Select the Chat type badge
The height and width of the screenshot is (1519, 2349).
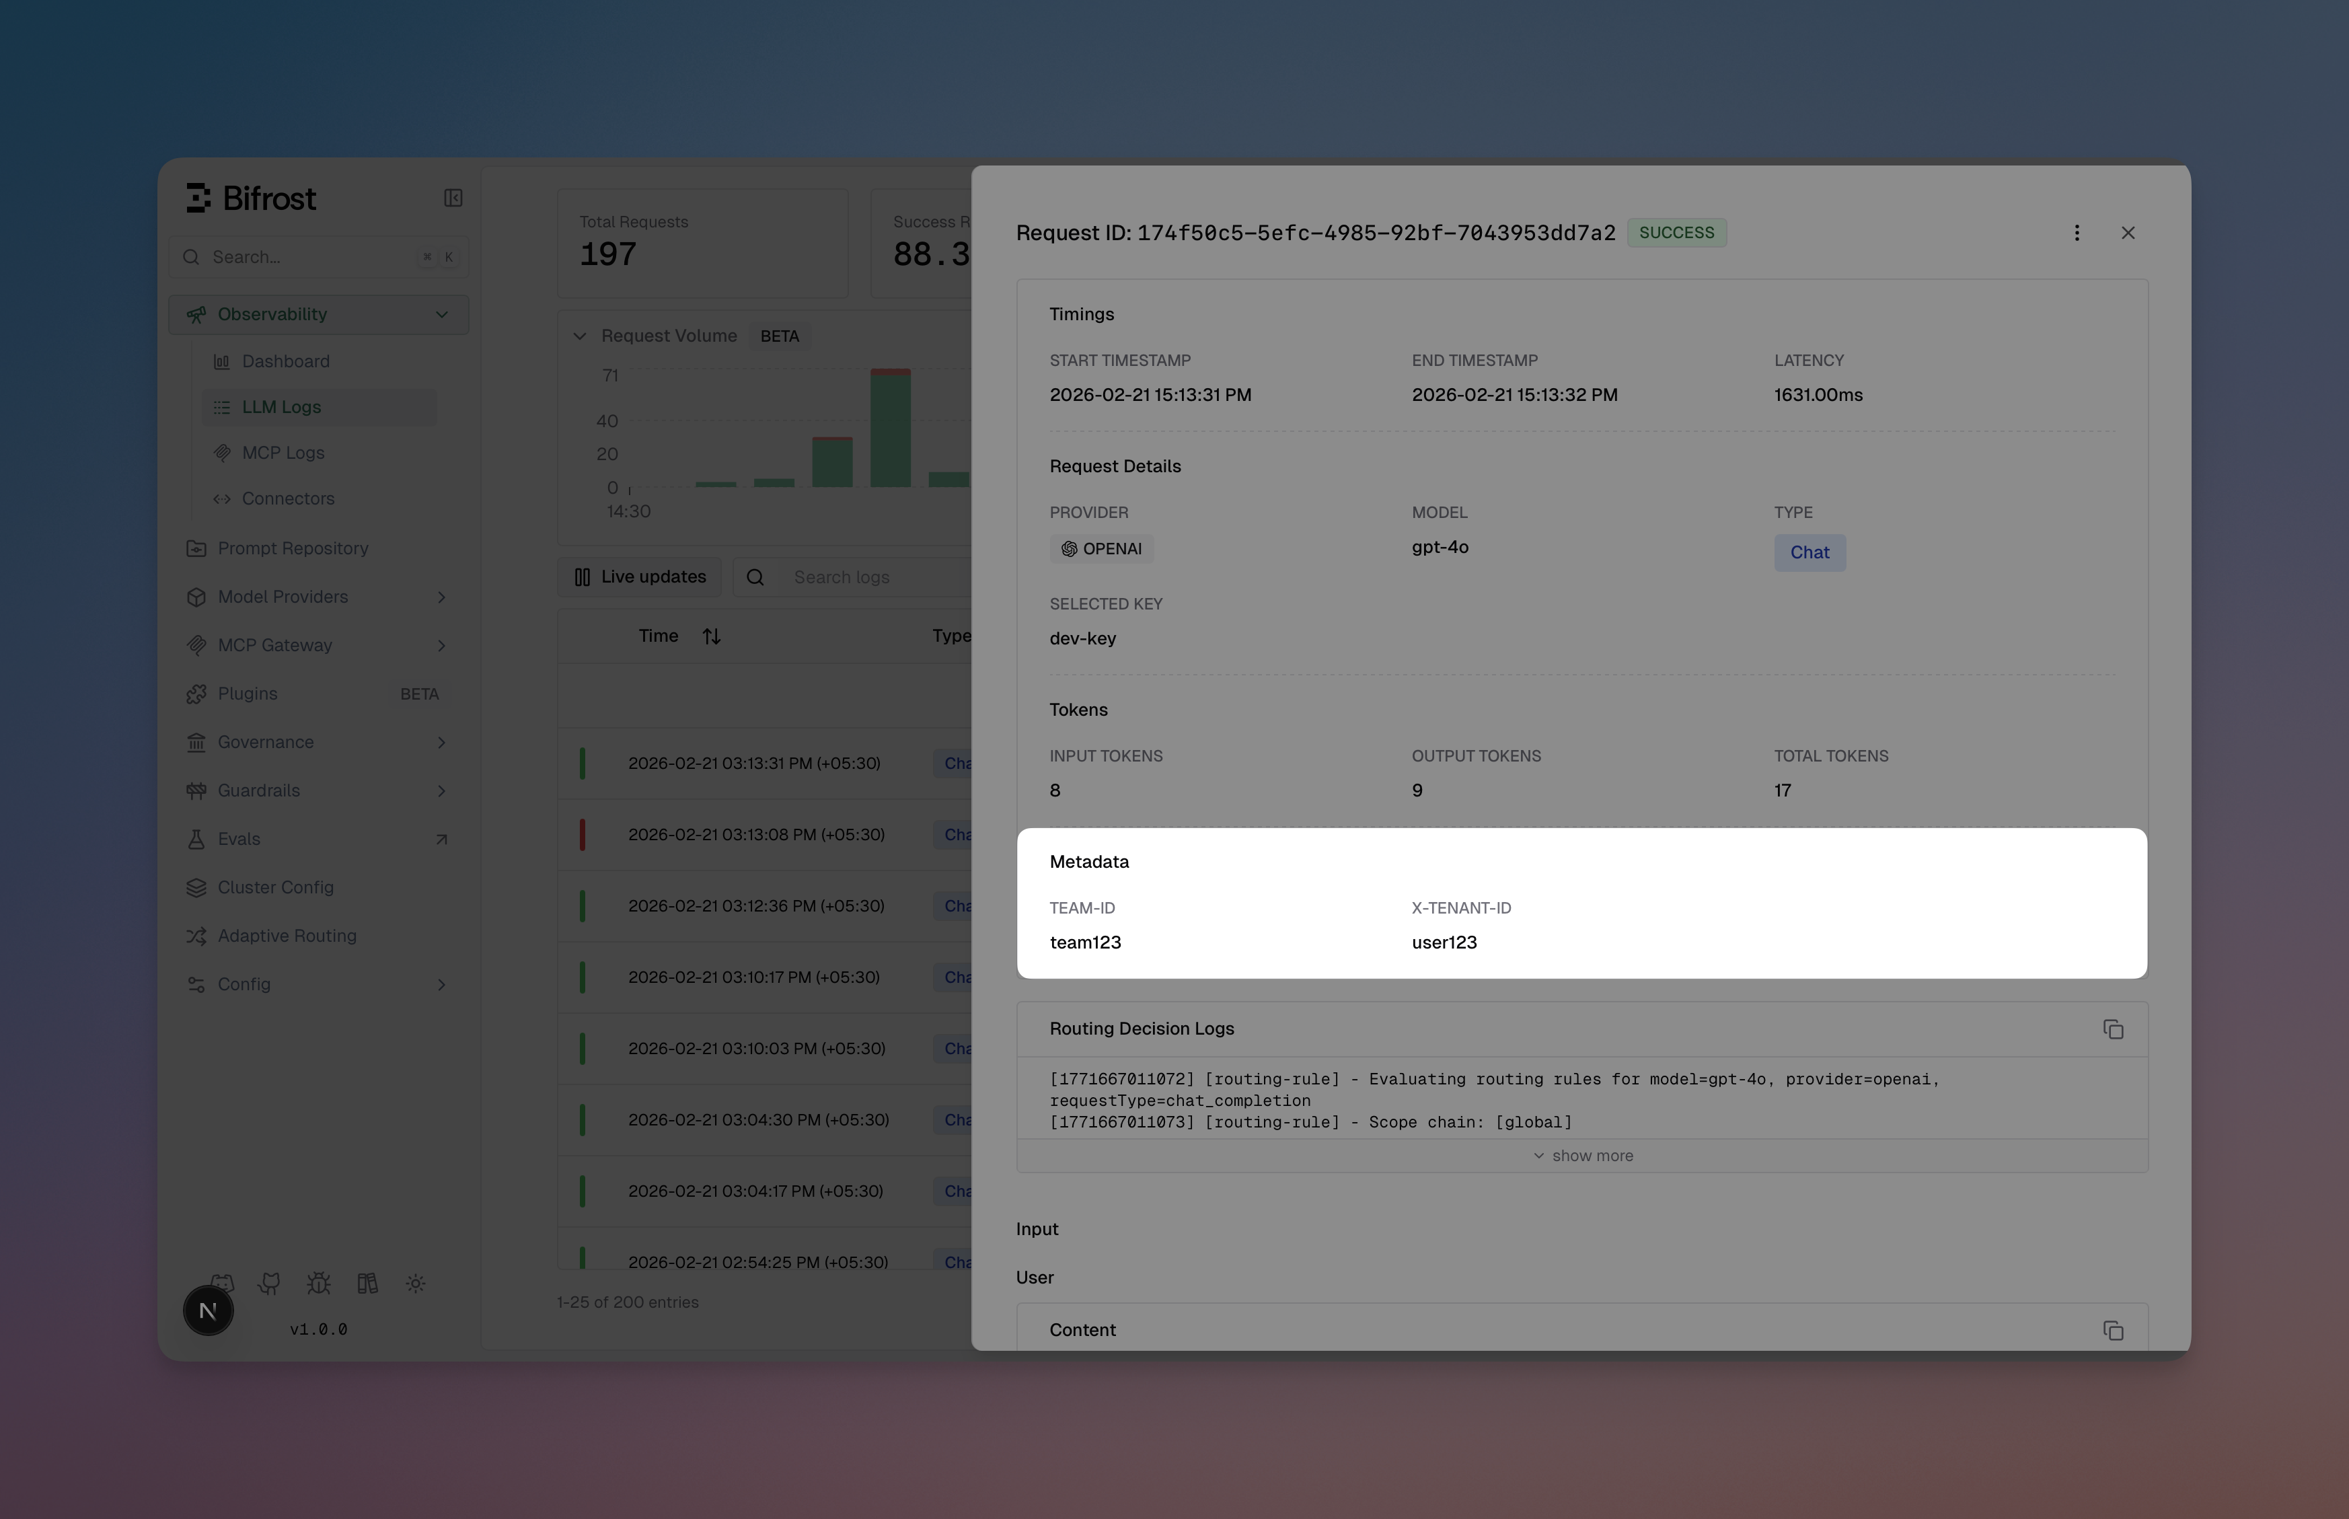(x=1810, y=552)
